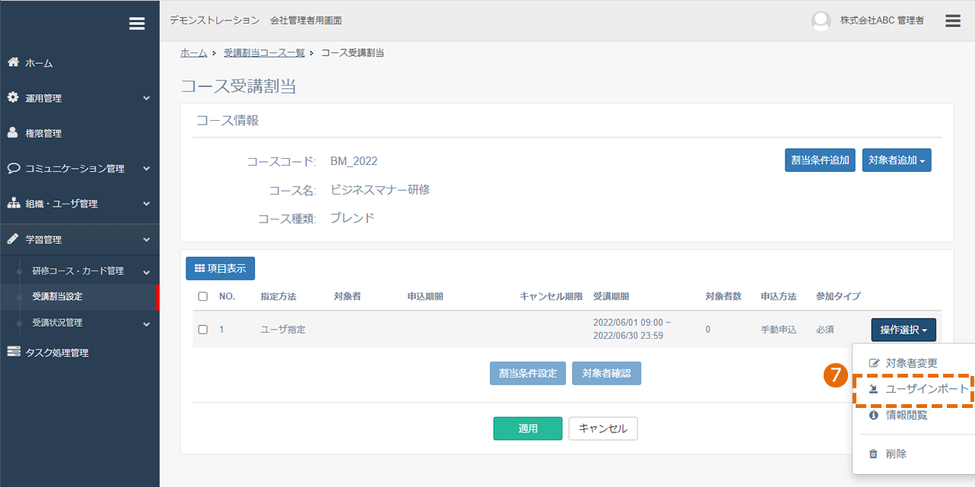Select ユーザインポート from the menu
This screenshot has height=487, width=975.
click(927, 389)
